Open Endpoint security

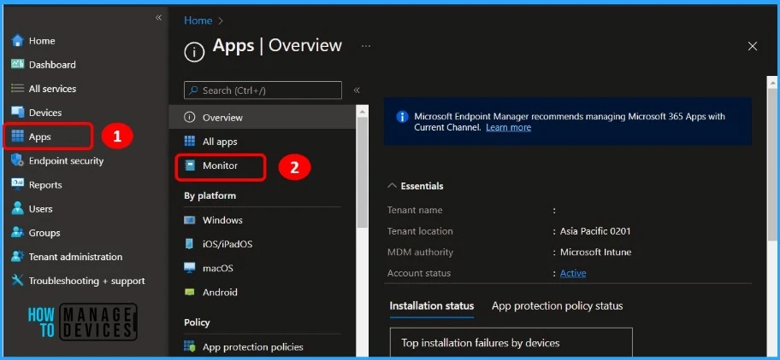click(x=66, y=160)
